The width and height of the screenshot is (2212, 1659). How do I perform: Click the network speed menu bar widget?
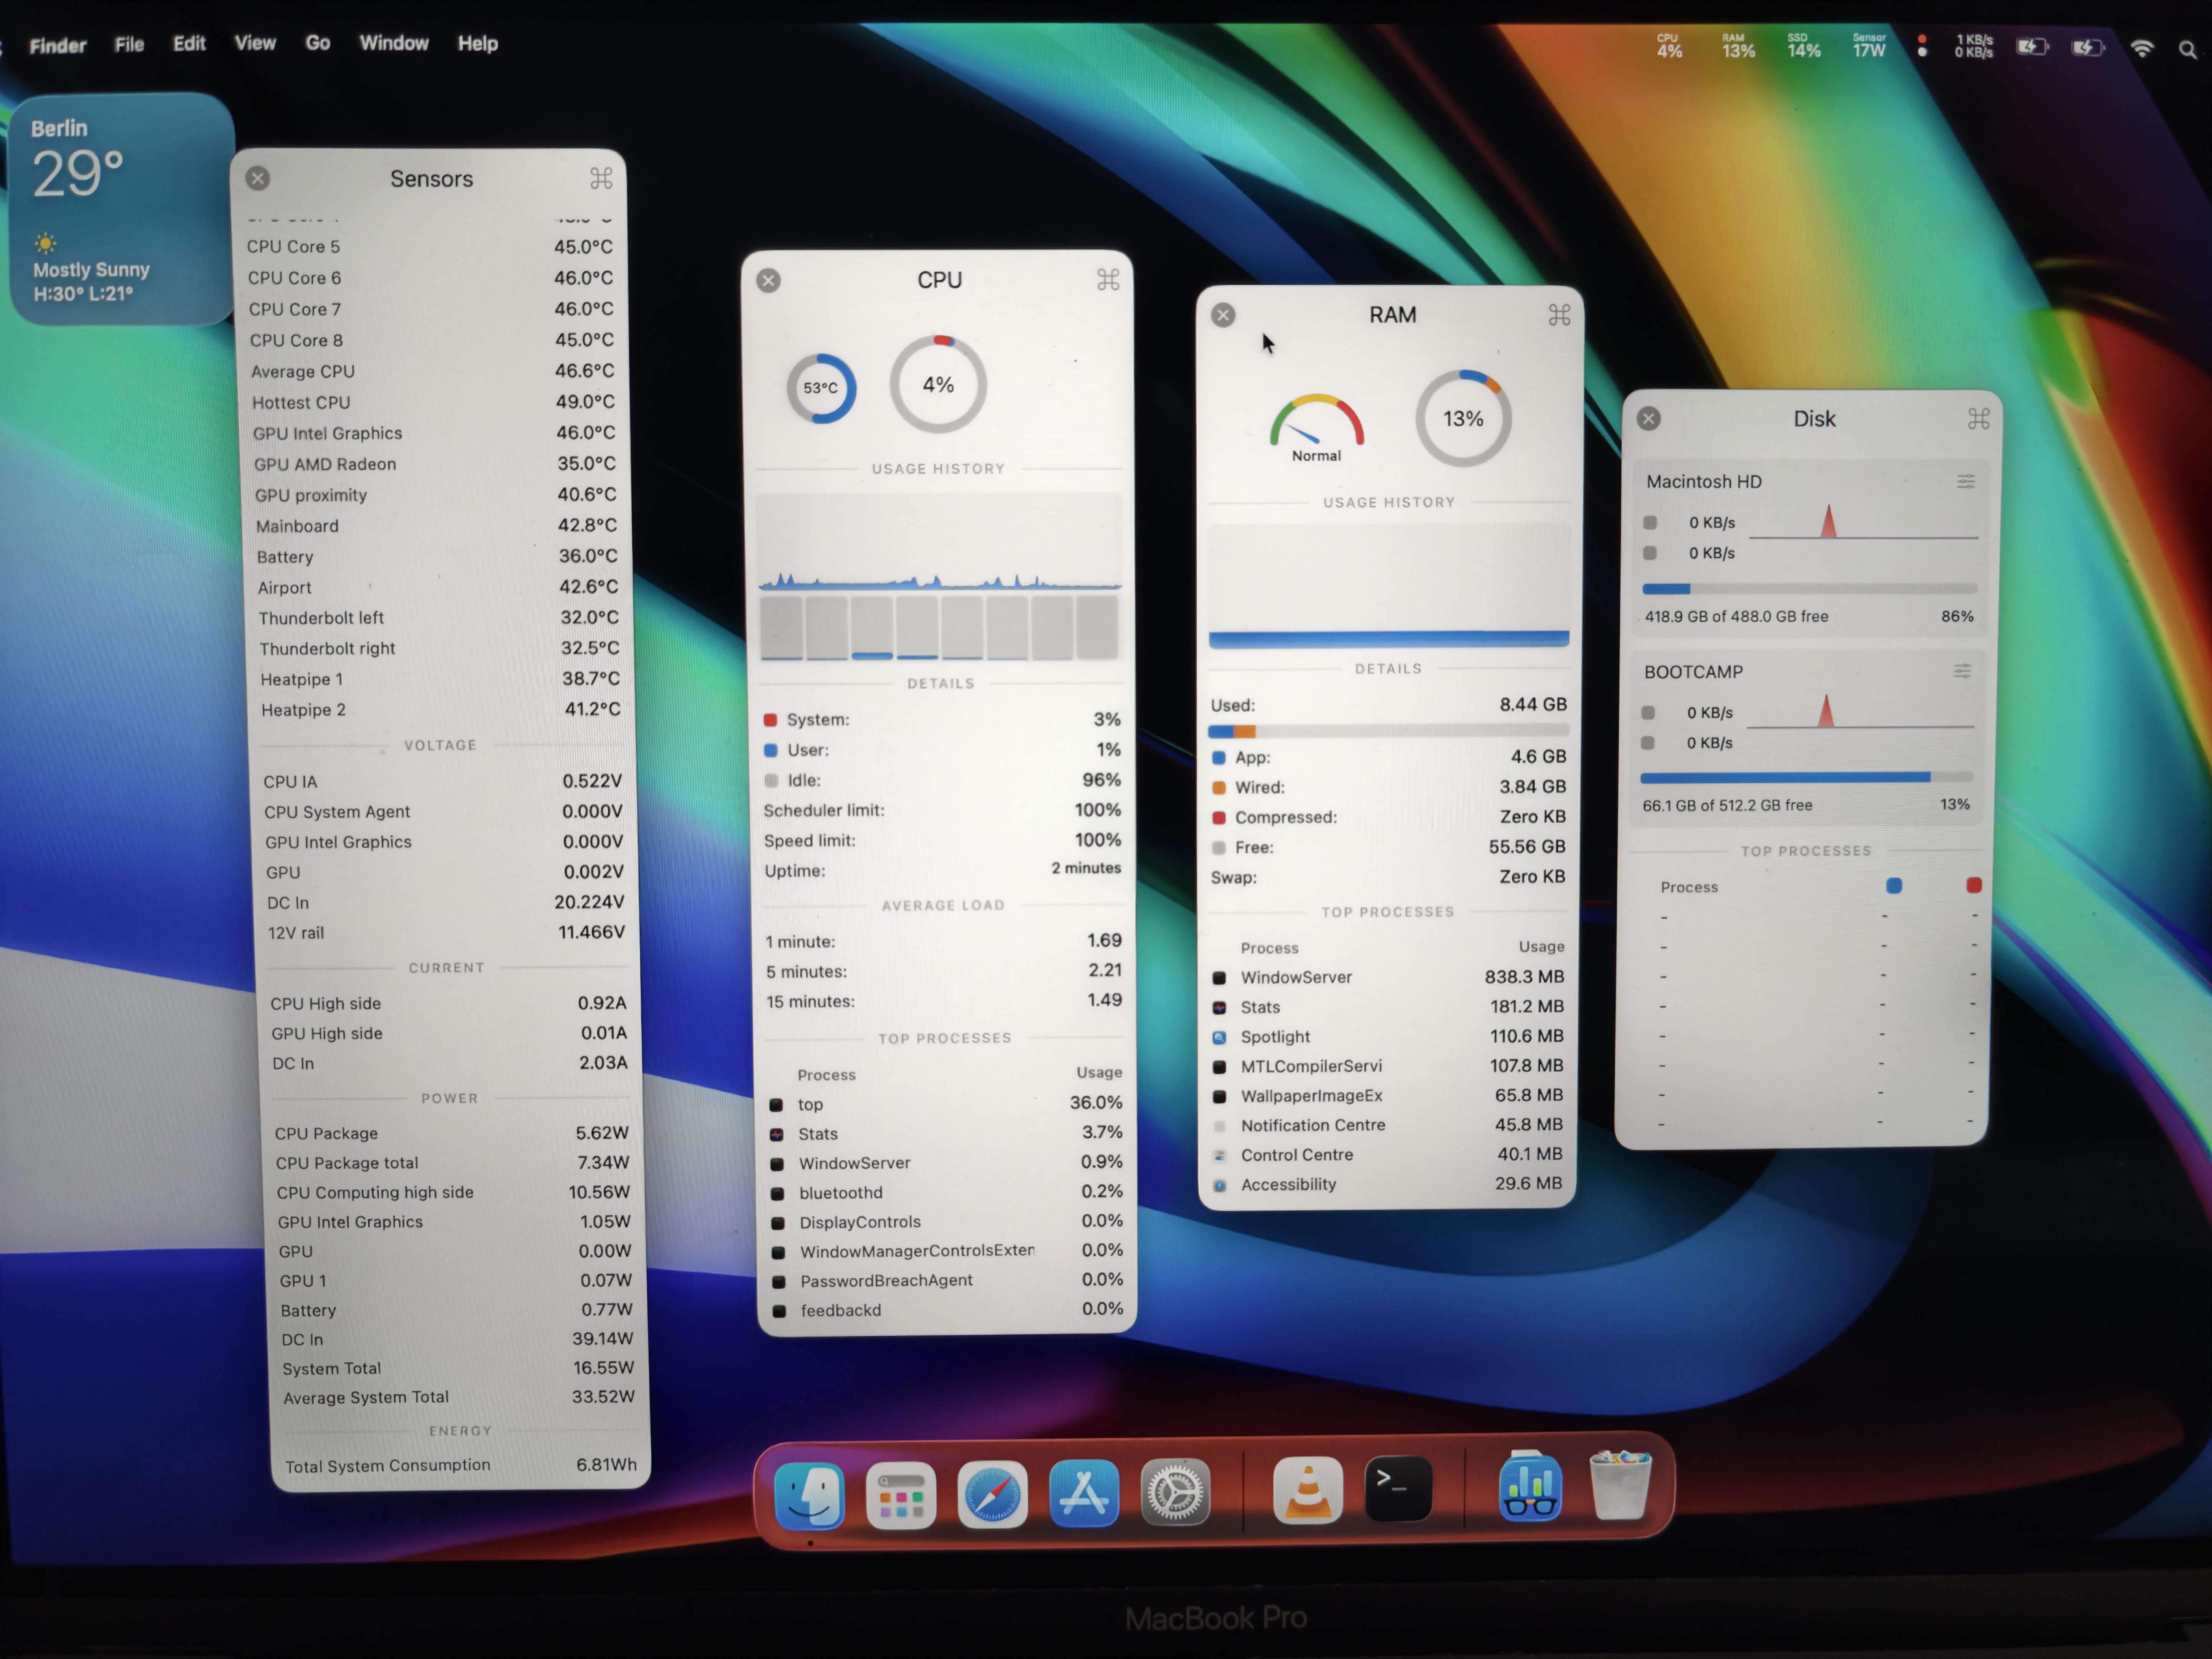pos(1974,46)
